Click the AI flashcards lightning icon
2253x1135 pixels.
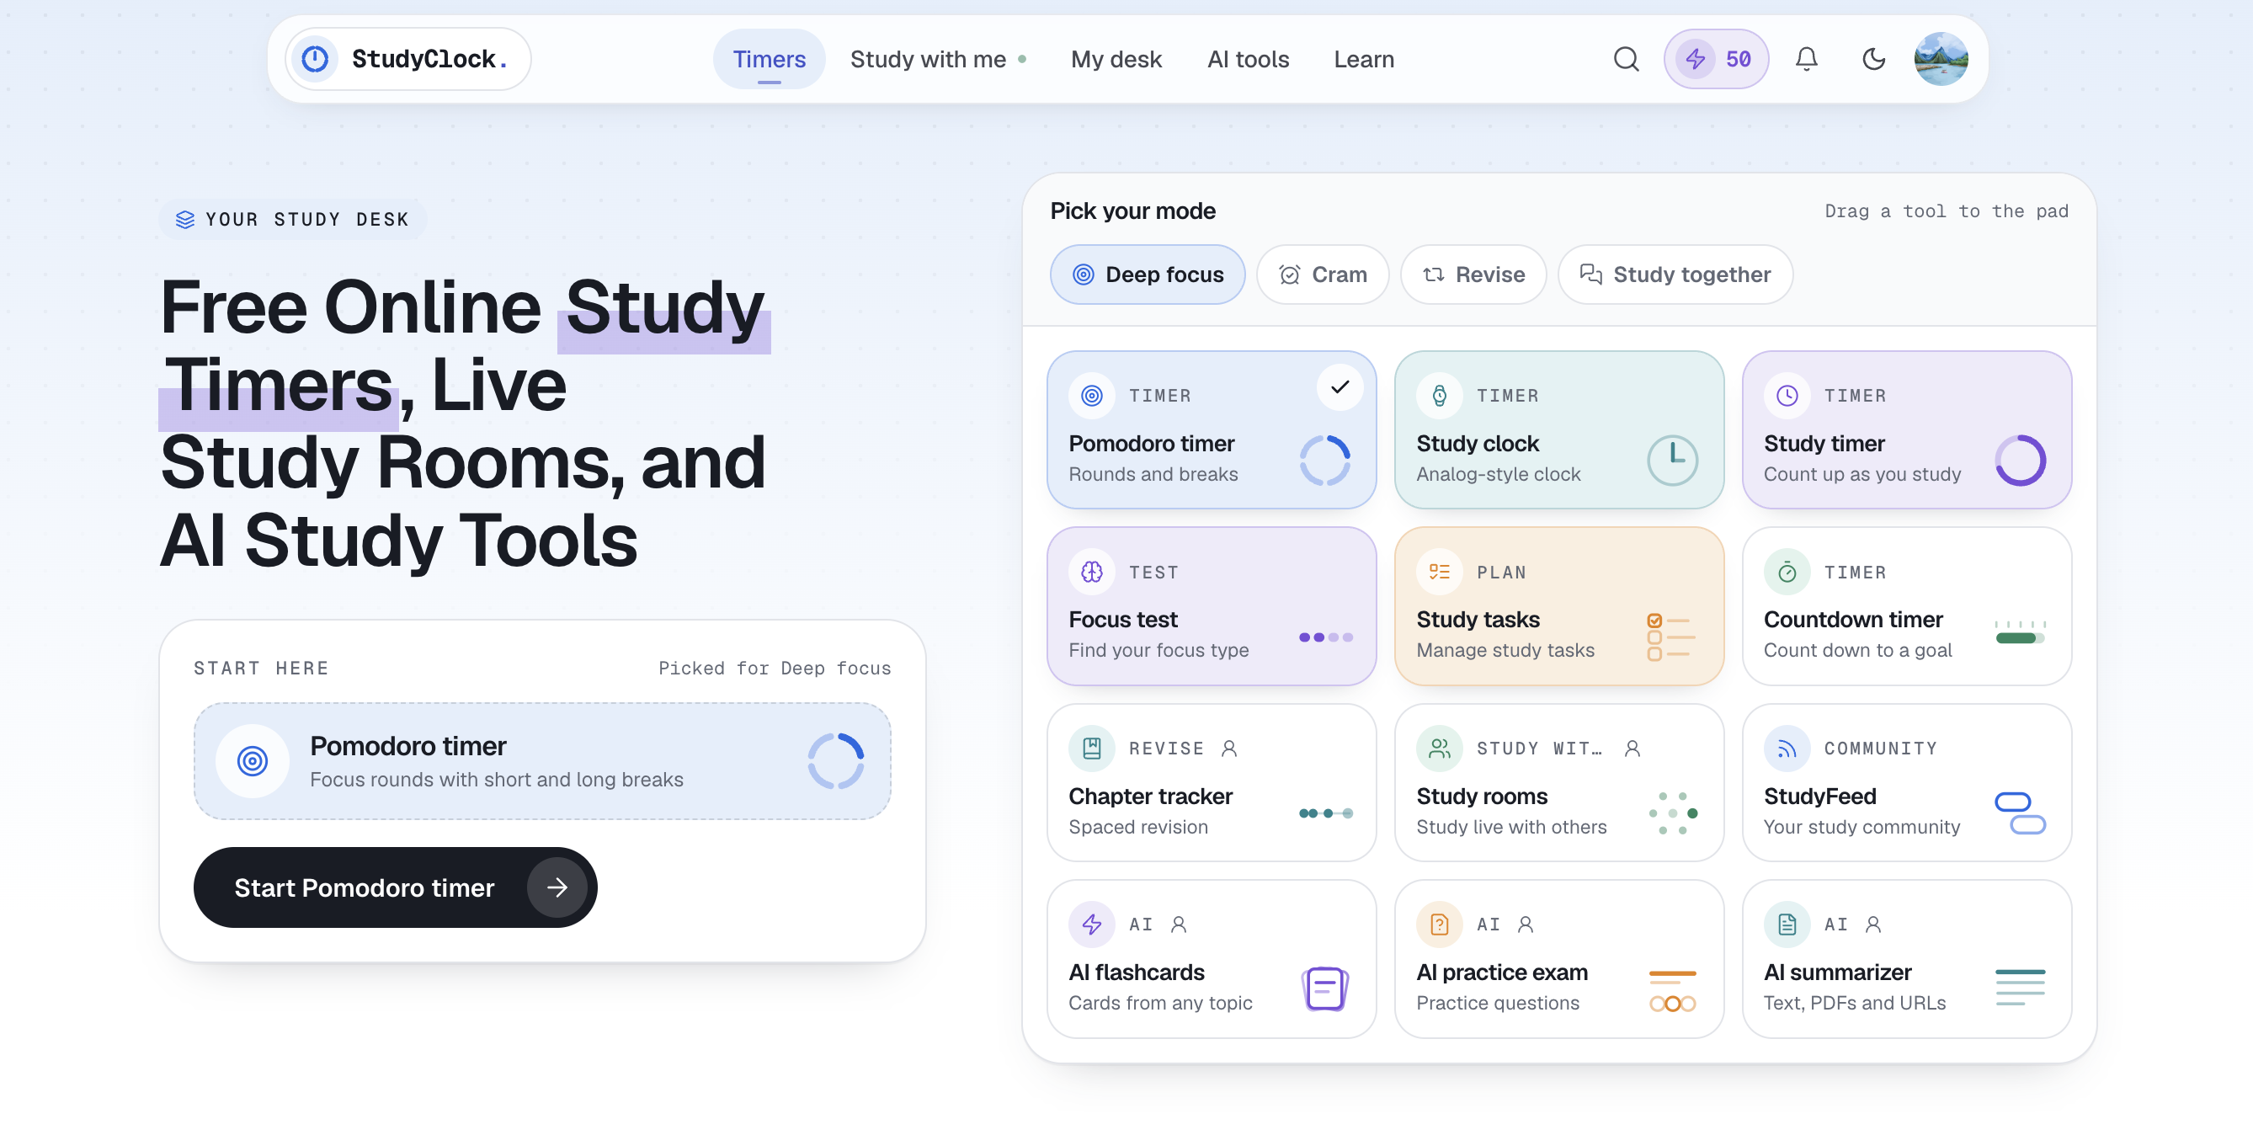1091,925
